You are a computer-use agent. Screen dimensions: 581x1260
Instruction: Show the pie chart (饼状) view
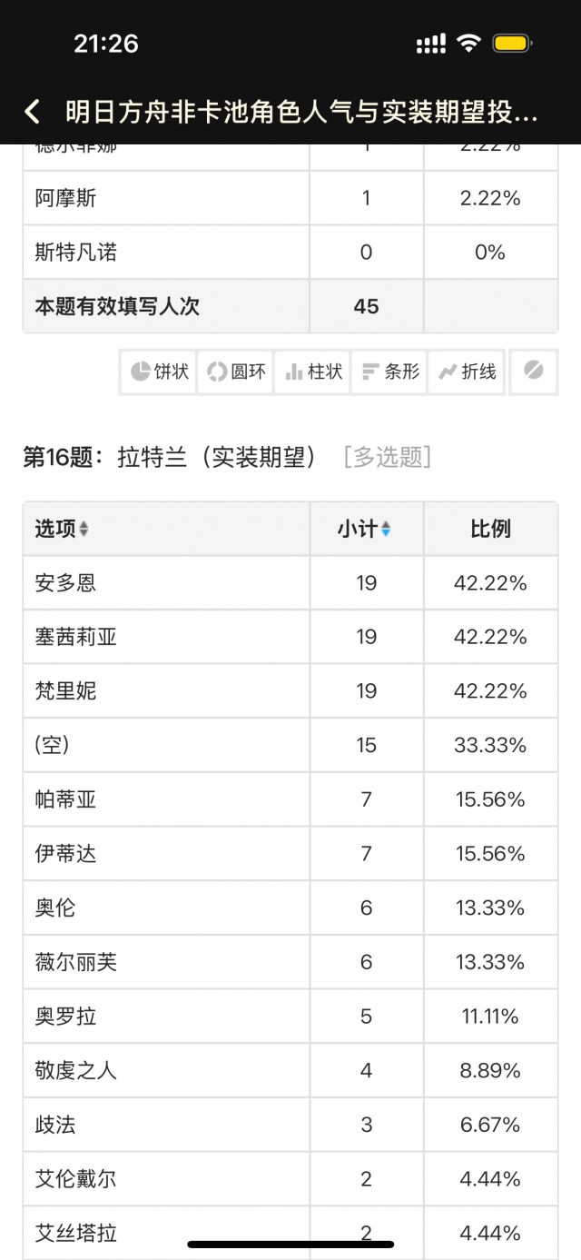[x=159, y=372]
